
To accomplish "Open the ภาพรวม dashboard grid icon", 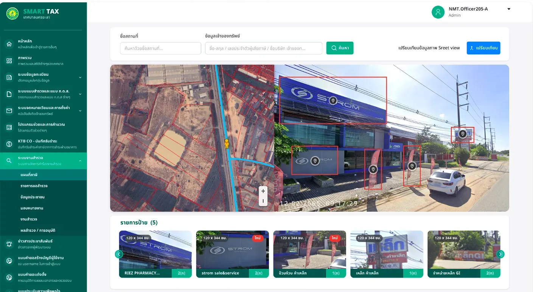I will coord(9,61).
